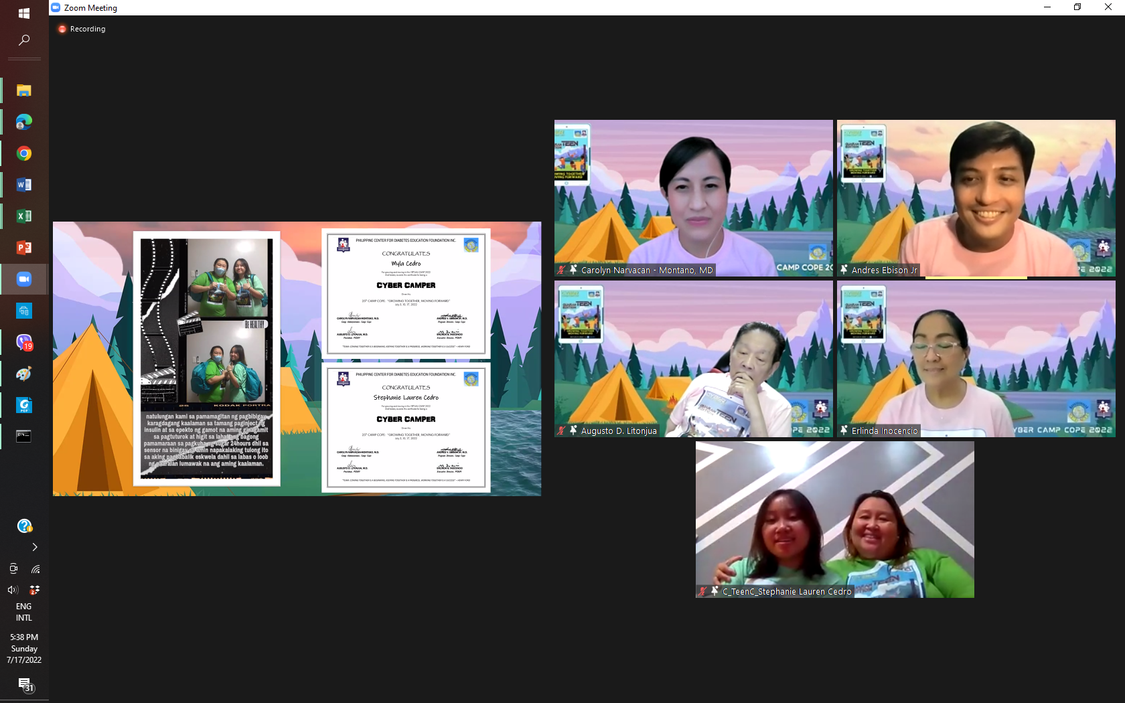The height and width of the screenshot is (703, 1125).
Task: Click the red Recording indicator
Action: point(62,29)
